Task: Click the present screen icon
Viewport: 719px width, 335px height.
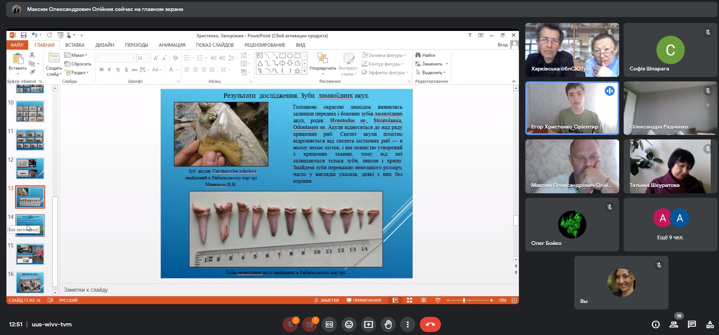Action: point(369,324)
